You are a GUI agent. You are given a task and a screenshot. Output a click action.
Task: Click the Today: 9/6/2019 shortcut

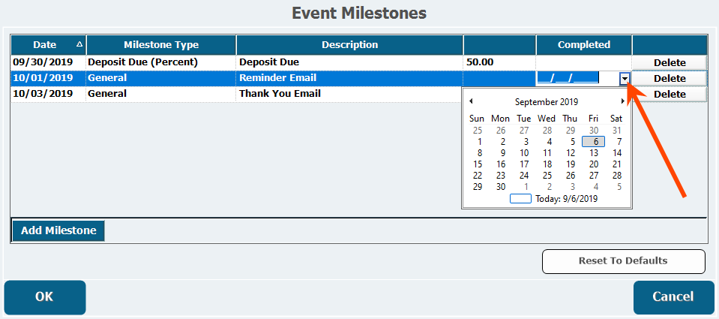(x=555, y=199)
